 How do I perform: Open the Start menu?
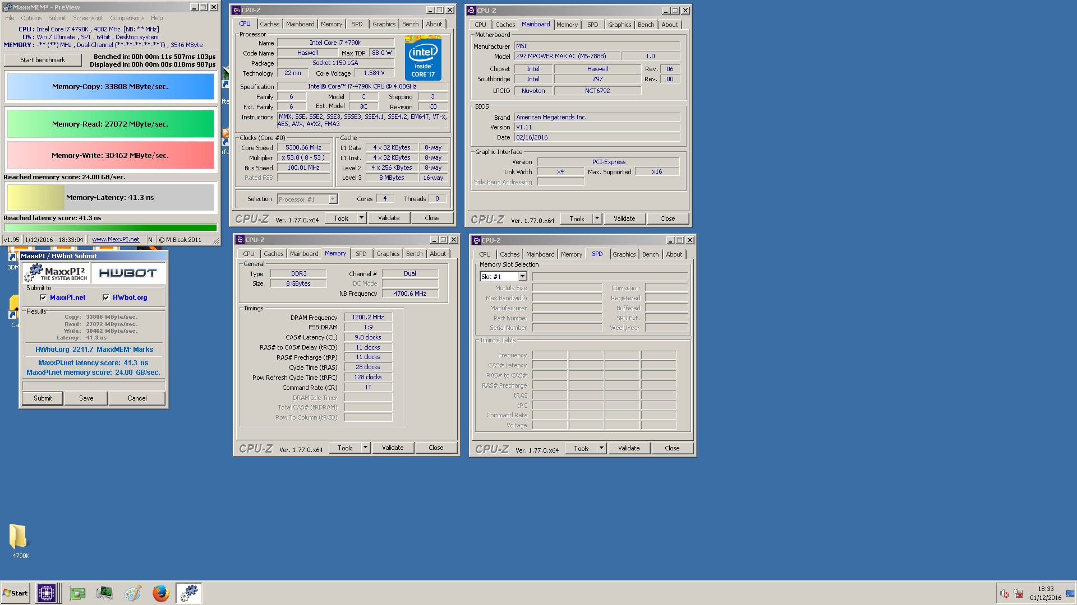click(x=15, y=593)
